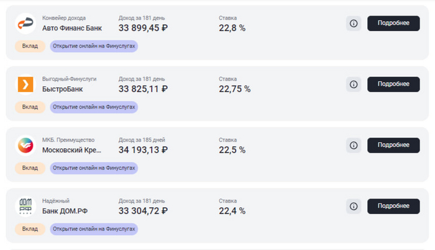Show info icon for Банк ДОМ.РФ
Screen dimensions: 435x250
pos(354,206)
